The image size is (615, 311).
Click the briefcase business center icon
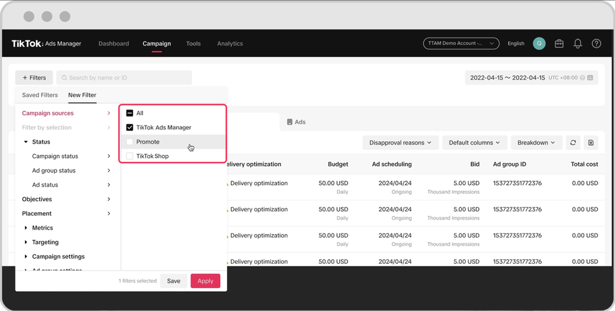tap(559, 43)
